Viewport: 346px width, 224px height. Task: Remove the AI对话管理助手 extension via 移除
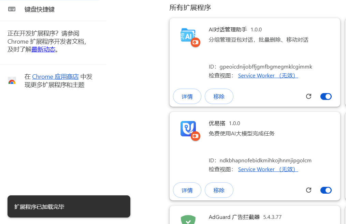(219, 96)
